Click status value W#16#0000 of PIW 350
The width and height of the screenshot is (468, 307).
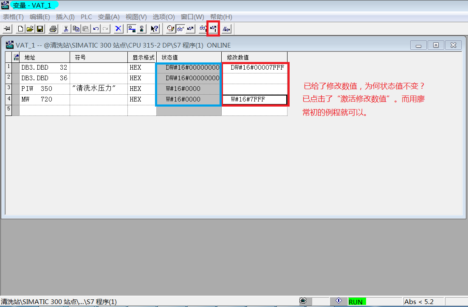pos(189,89)
